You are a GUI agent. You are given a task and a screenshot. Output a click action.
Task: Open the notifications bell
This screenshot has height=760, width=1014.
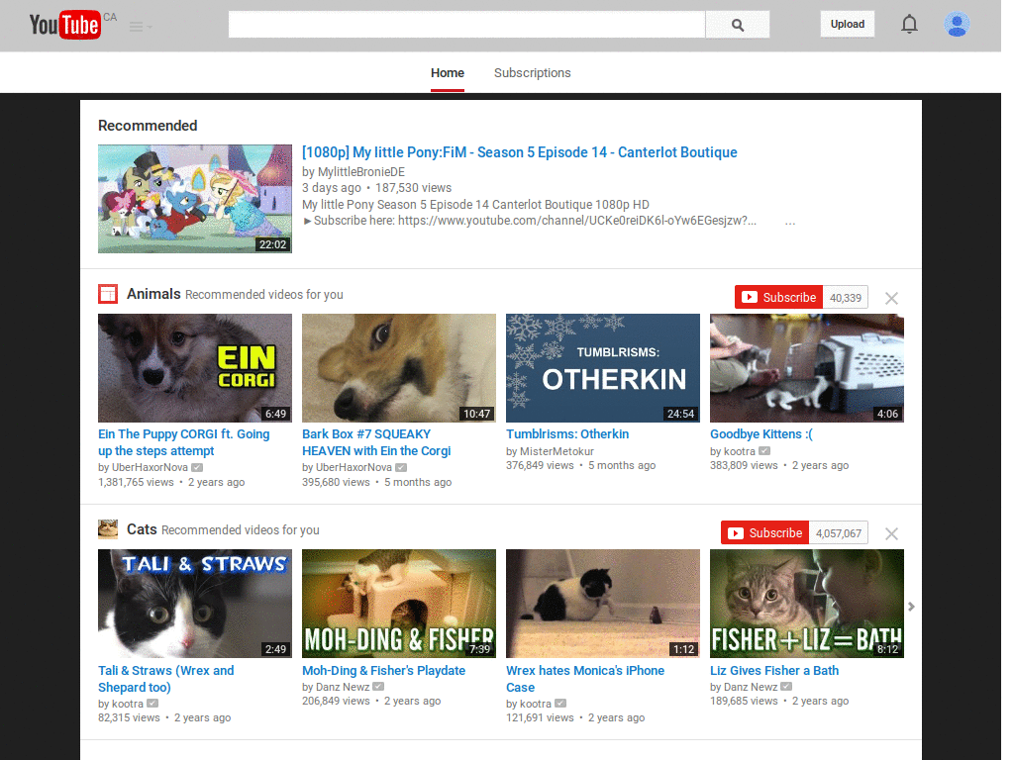pos(909,24)
